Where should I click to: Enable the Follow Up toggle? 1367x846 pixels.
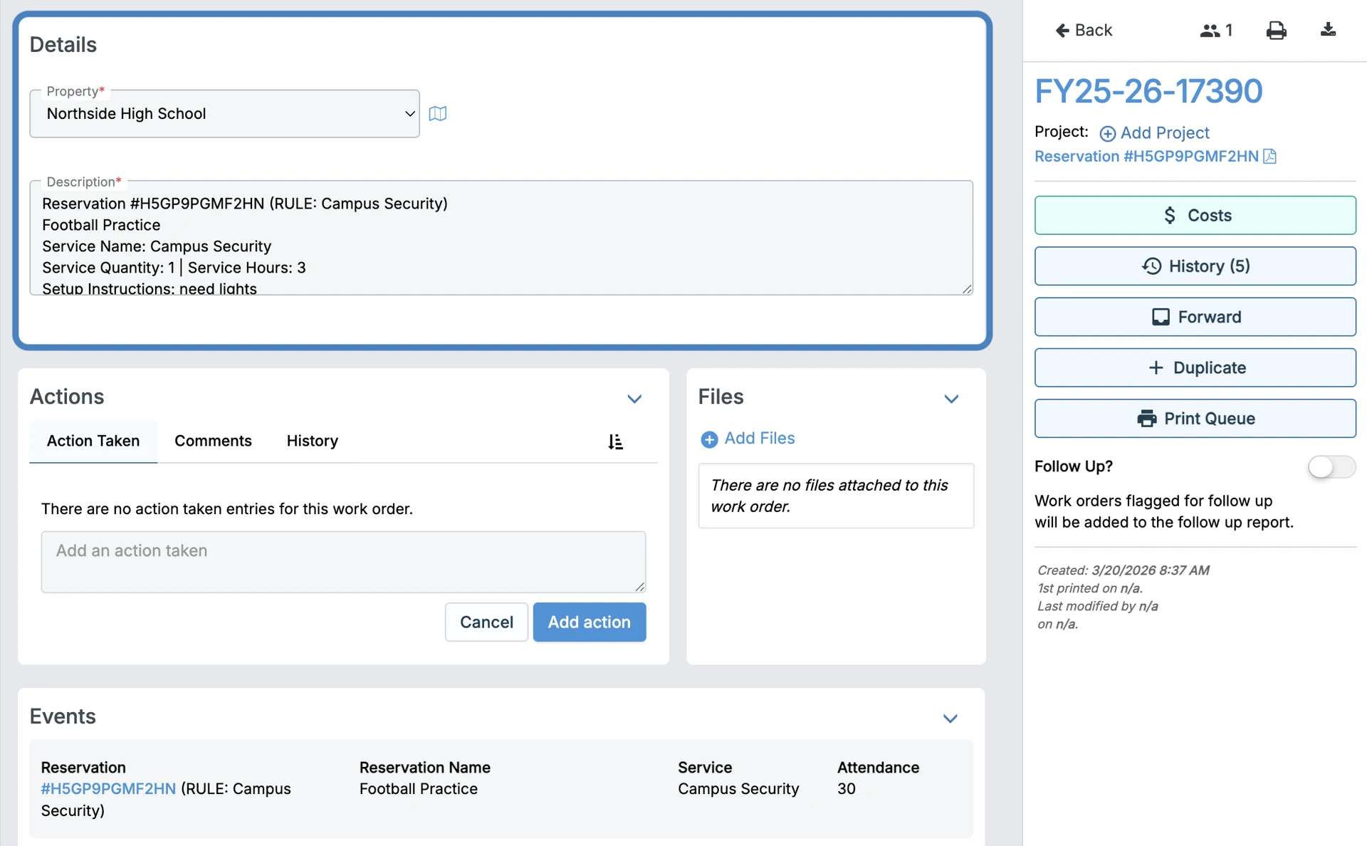[1331, 467]
